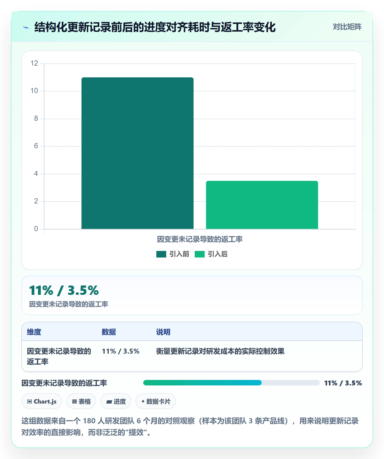Viewport: 384px width, 459px height.
Task: Click the 数据卡片 tag chip
Action: [156, 401]
